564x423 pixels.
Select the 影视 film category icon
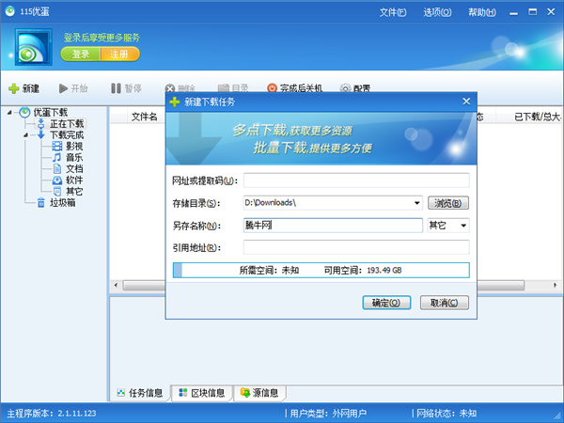[57, 146]
